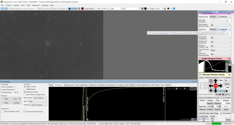Viewport: 234px width, 125px height.
Task: Click the lightning auto-stretch icon in Display Histogram Stretch
Action: (227, 65)
